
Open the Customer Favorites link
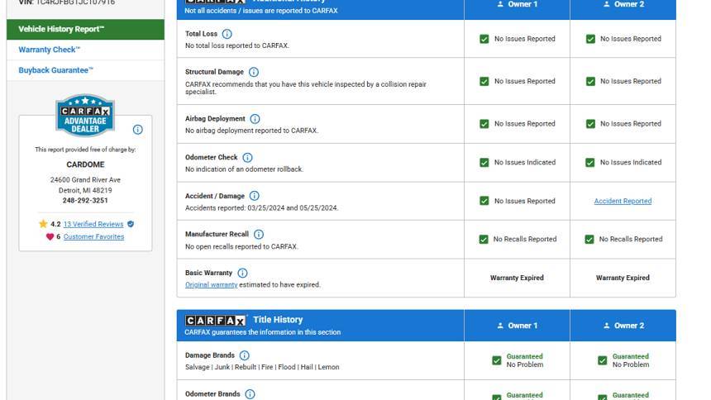click(93, 236)
